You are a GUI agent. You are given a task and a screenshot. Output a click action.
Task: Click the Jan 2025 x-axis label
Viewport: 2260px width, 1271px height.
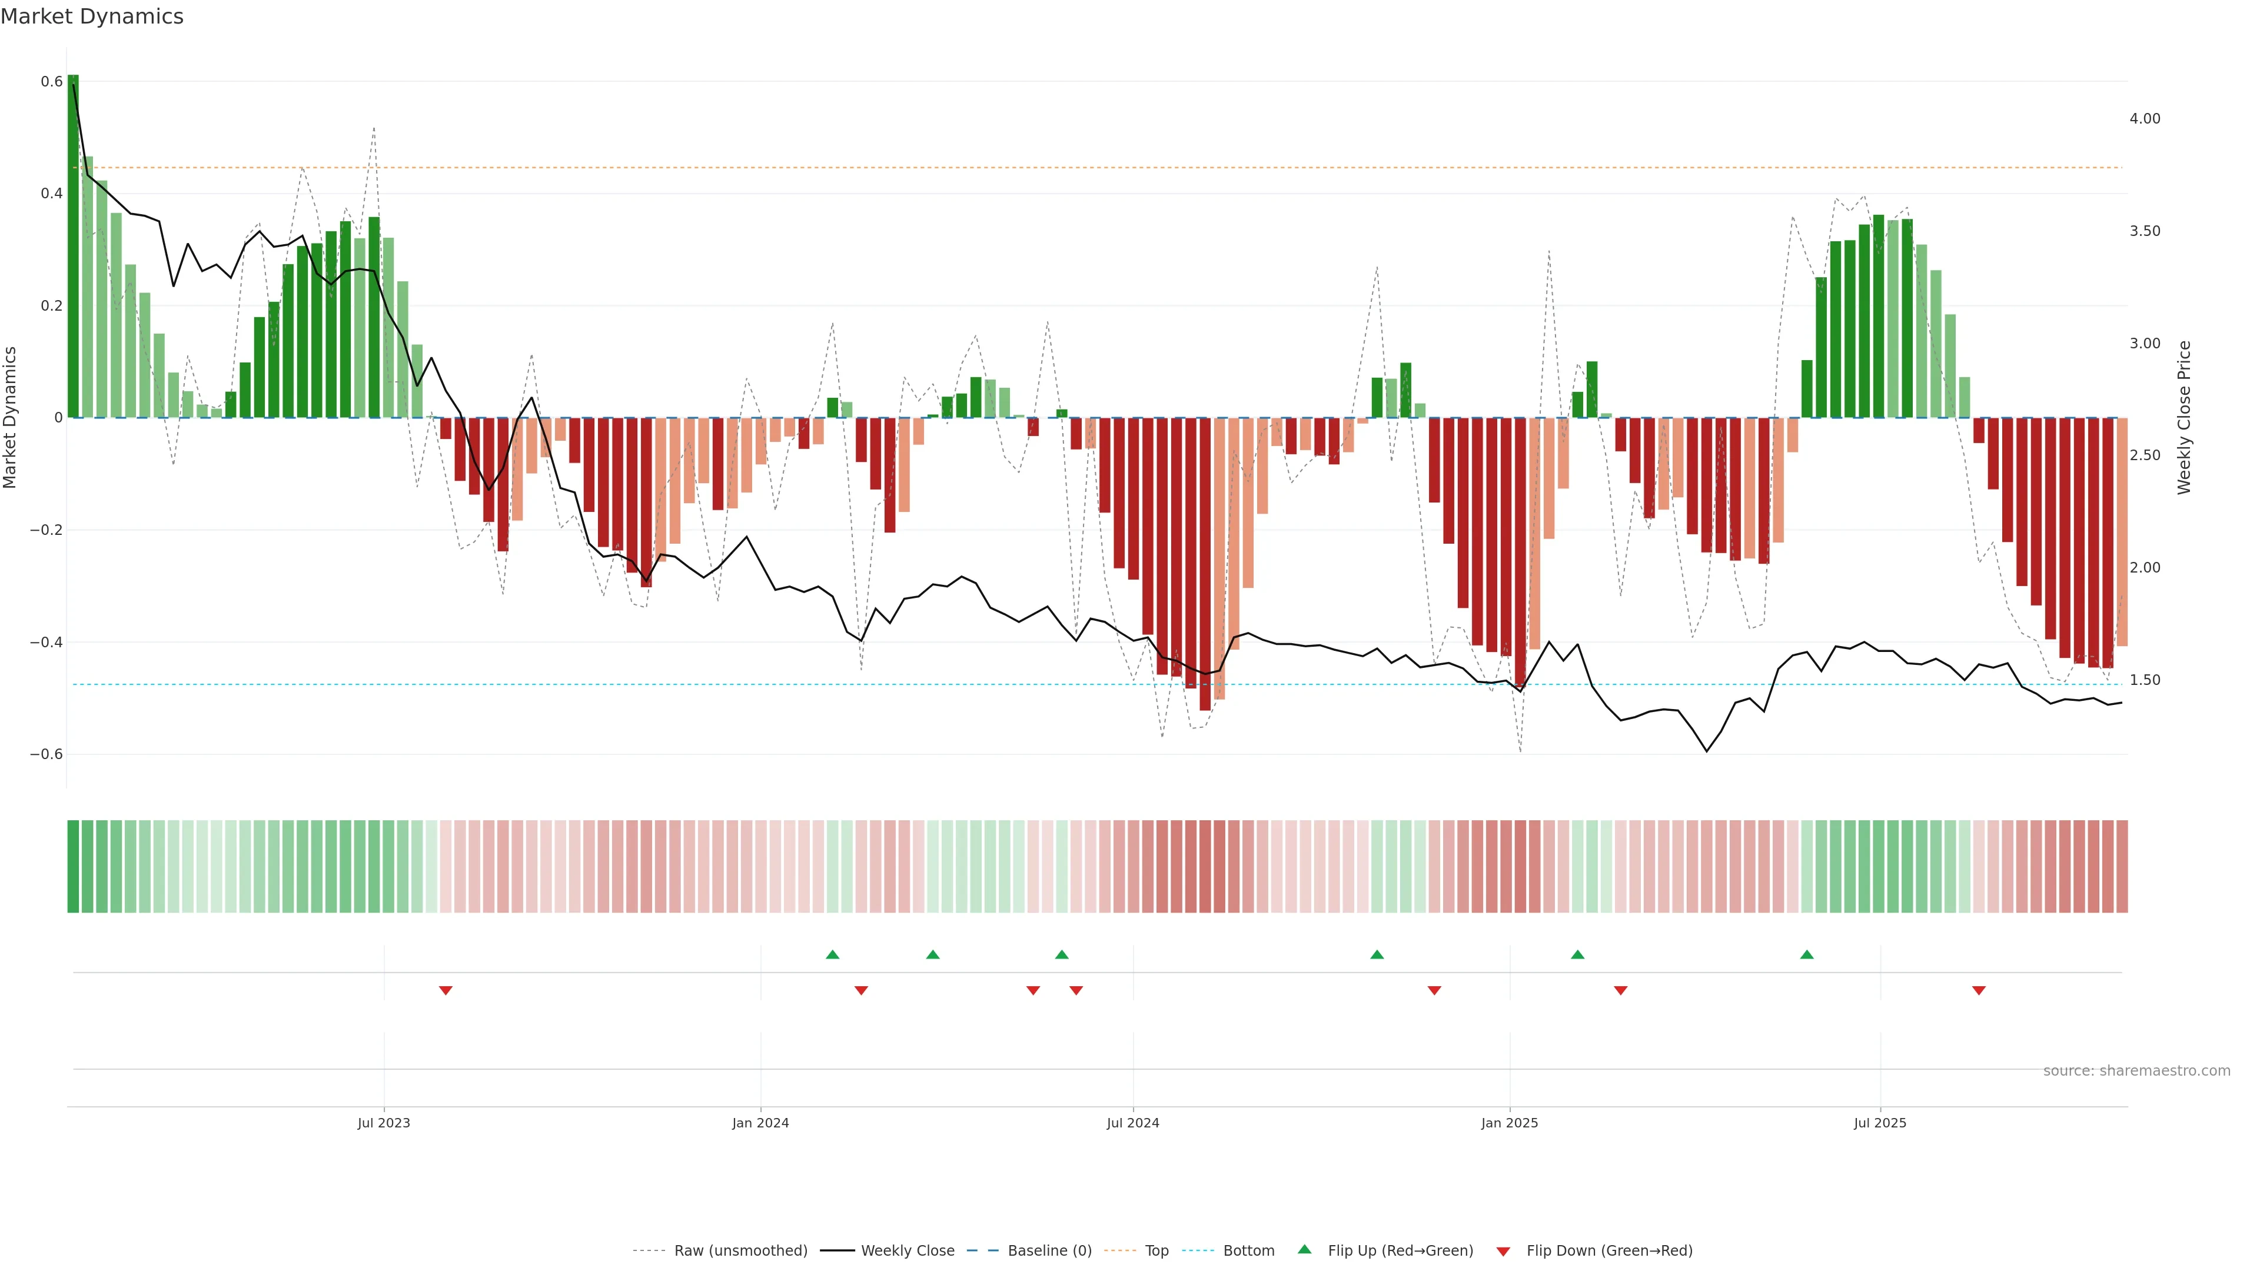(1509, 1123)
